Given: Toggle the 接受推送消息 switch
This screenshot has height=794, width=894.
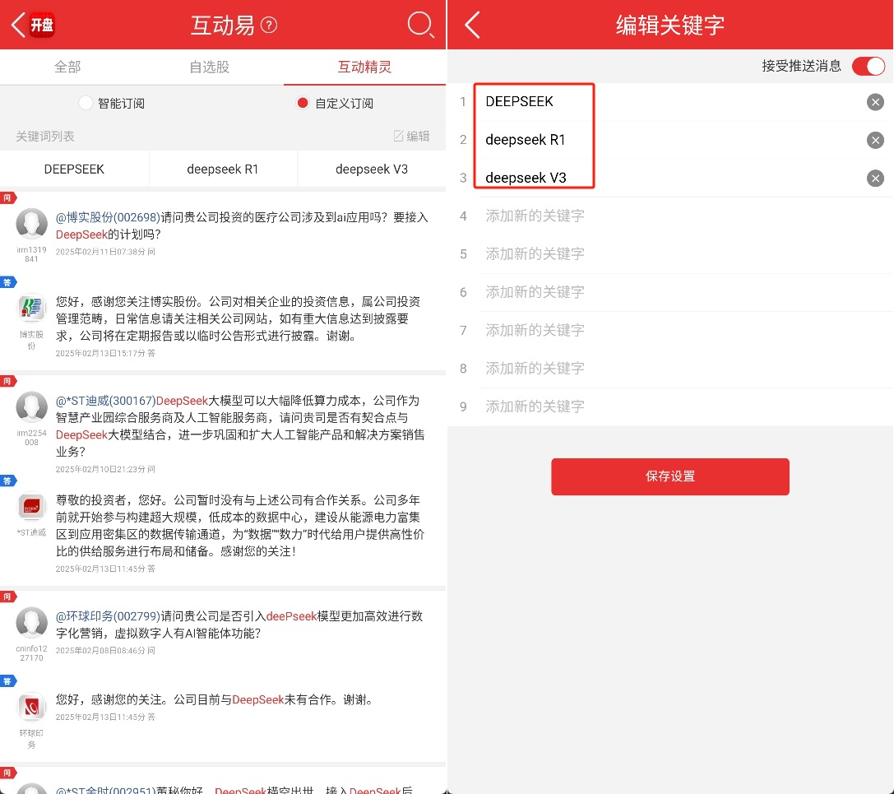Looking at the screenshot, I should (869, 66).
